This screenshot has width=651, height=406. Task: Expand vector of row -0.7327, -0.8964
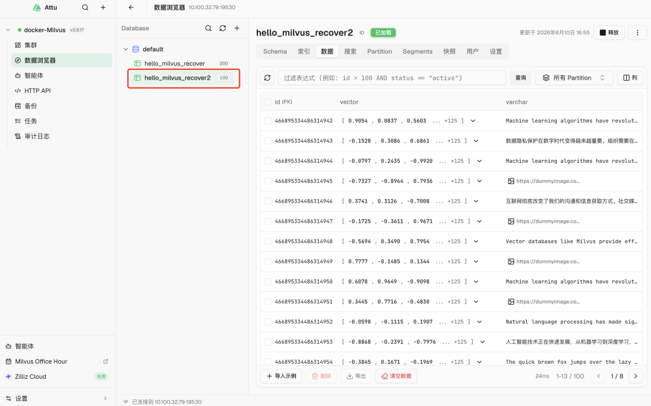click(480, 181)
